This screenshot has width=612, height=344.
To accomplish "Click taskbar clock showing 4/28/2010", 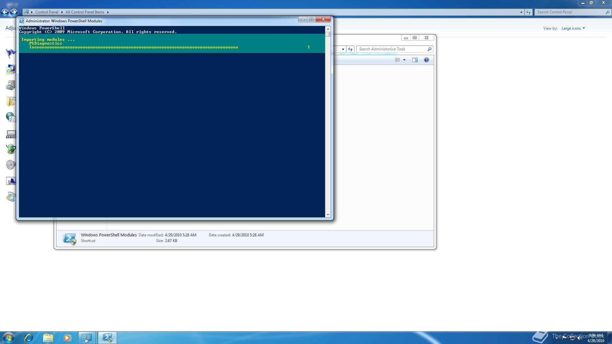I will coord(596,338).
